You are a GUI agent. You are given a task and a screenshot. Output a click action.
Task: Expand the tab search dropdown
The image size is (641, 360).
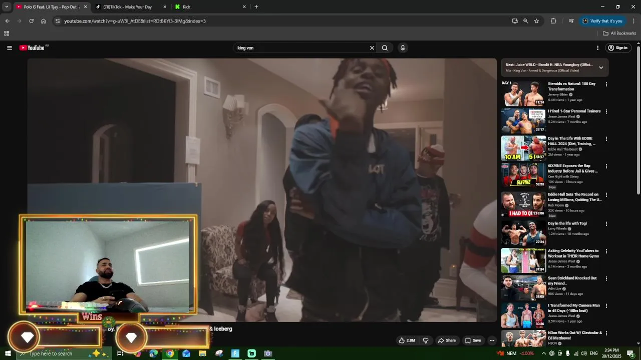tap(7, 6)
